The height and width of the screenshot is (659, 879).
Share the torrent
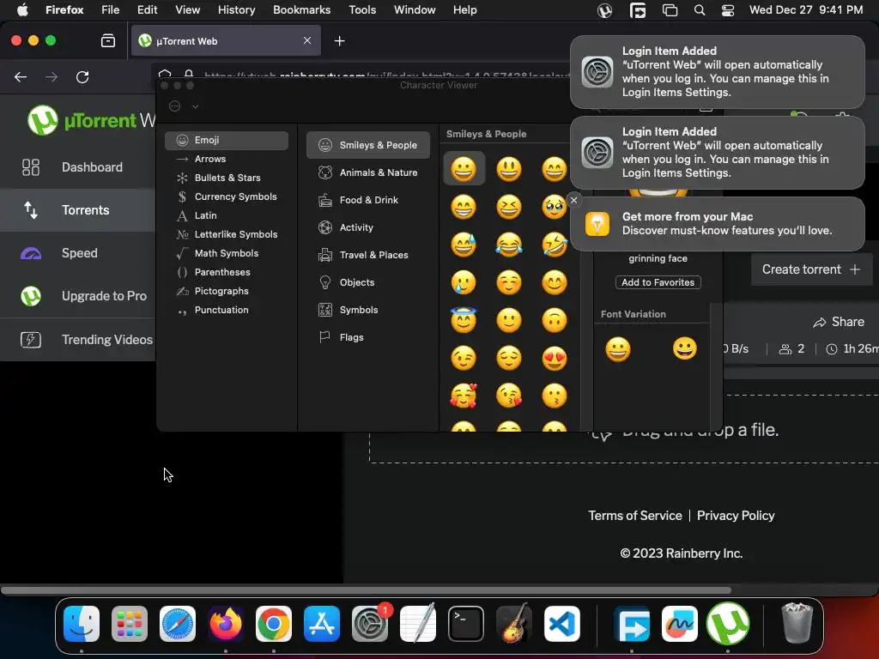coord(839,323)
